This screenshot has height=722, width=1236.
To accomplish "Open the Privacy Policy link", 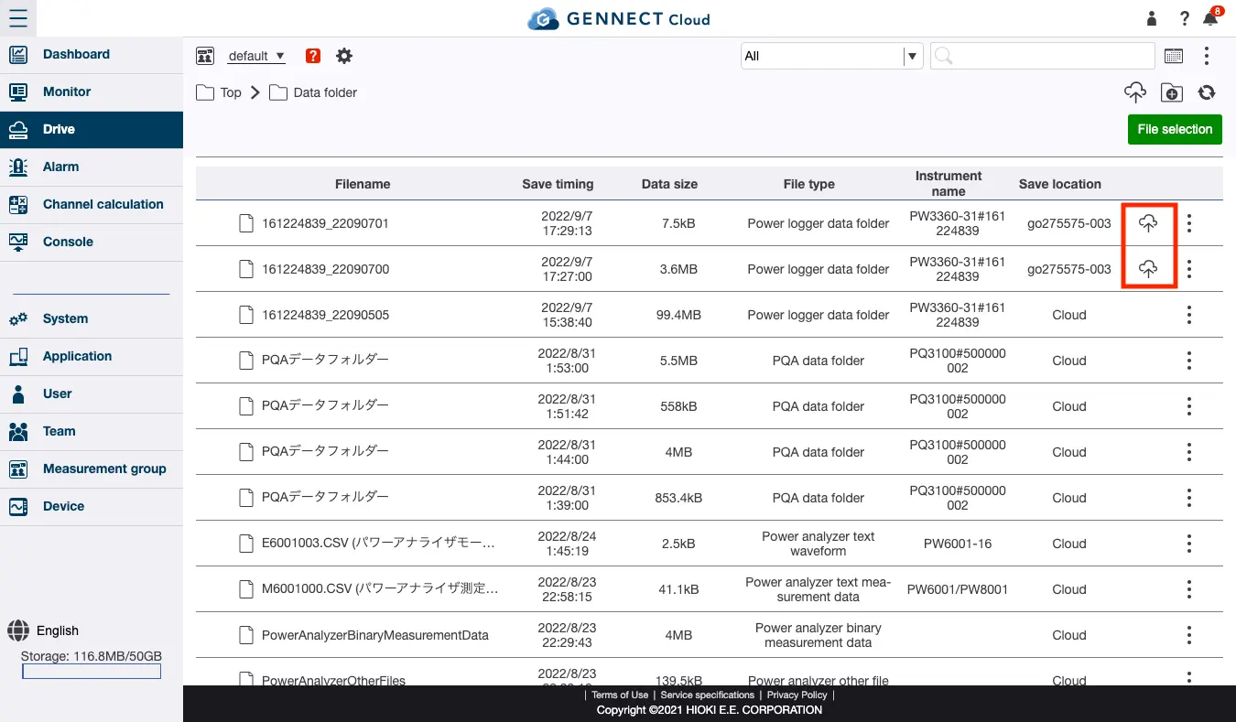I will click(x=797, y=695).
